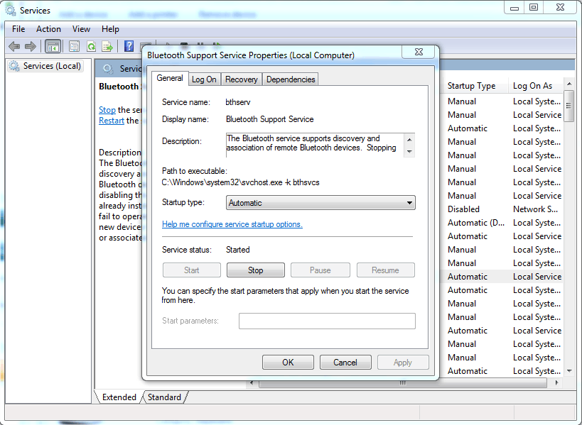Click the horizontal scrollbar right arrow
The height and width of the screenshot is (425, 582).
(x=556, y=382)
